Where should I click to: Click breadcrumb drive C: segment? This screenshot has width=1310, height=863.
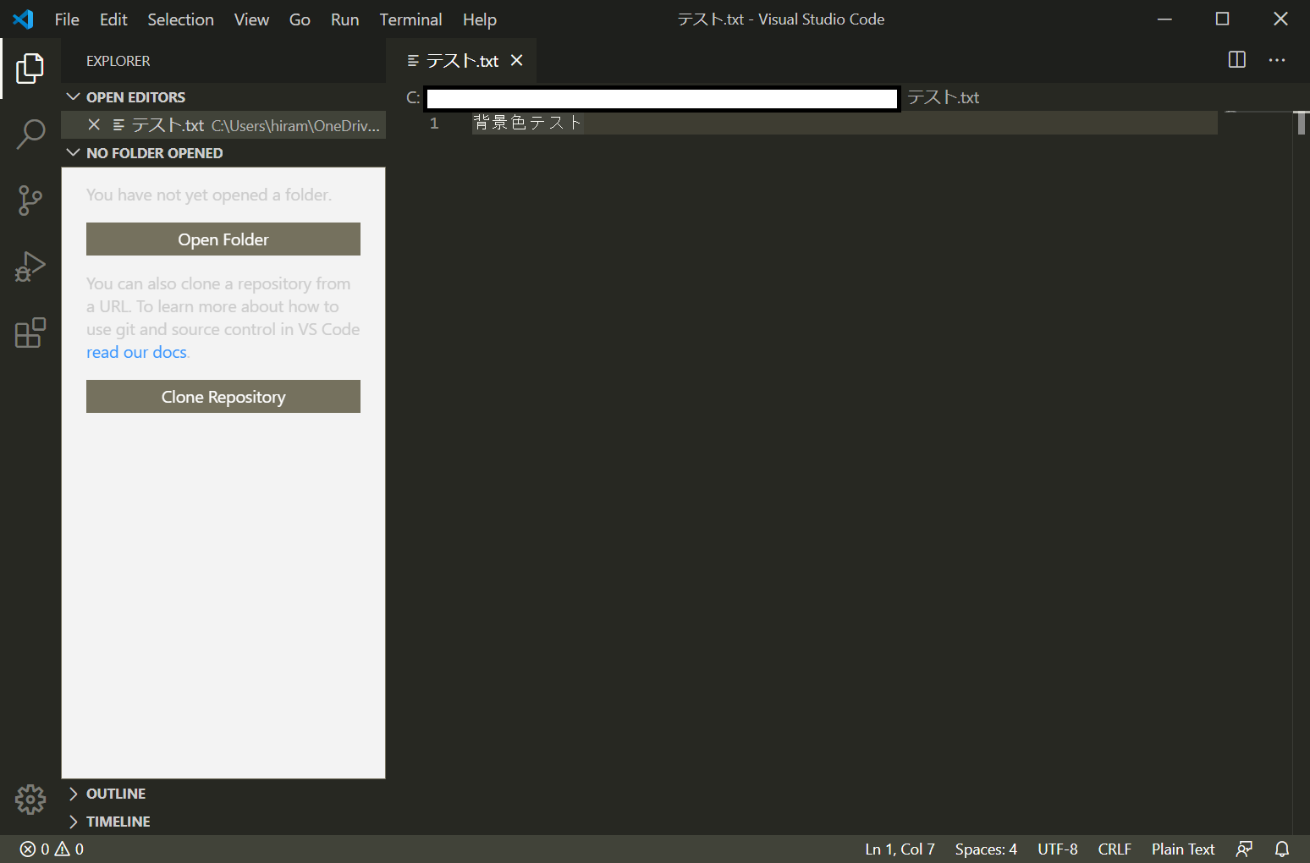413,97
